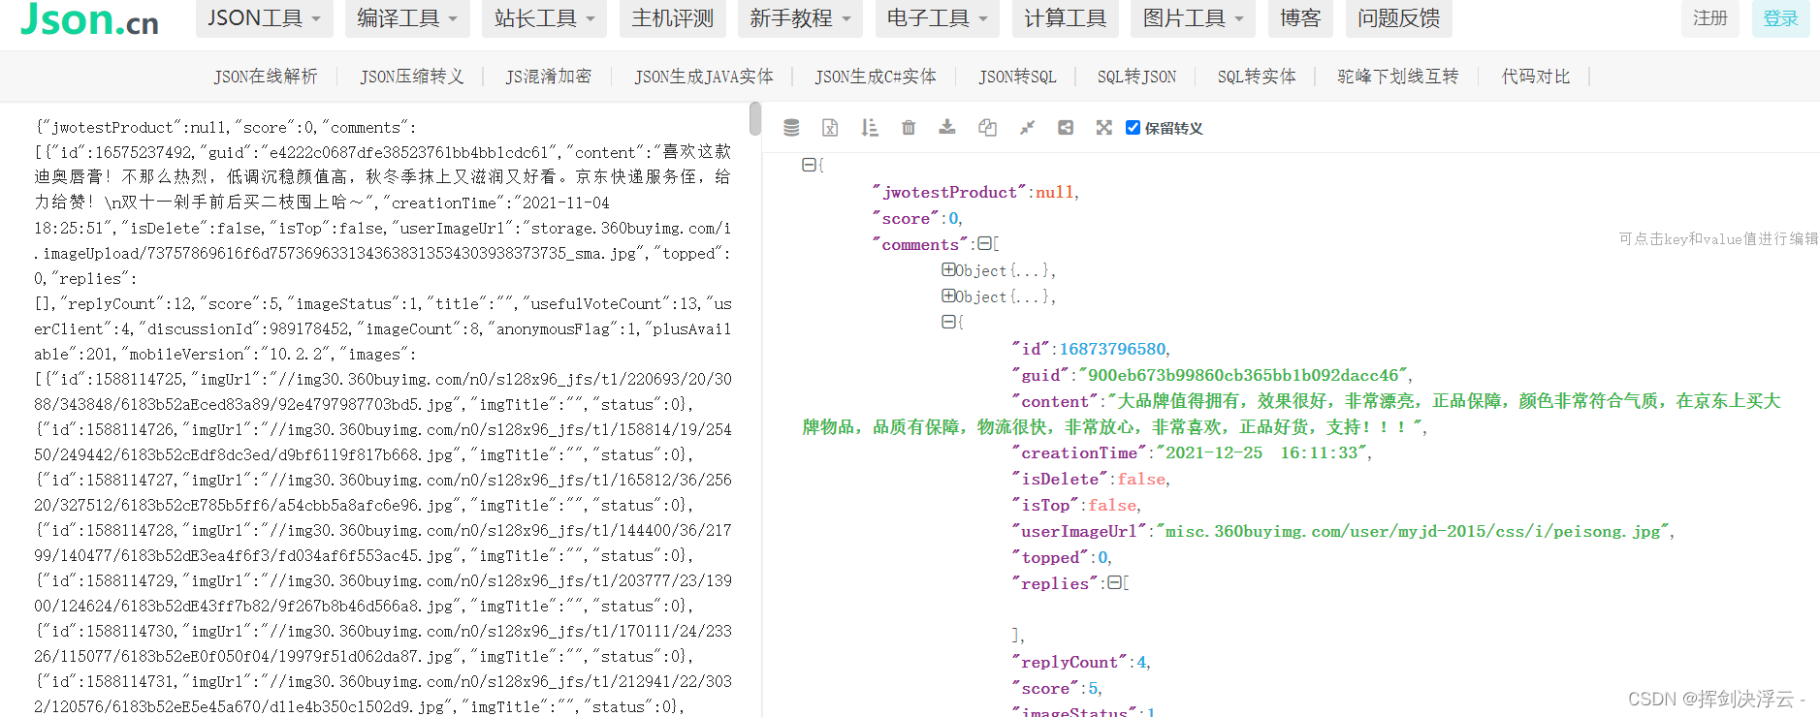Click the 登录 login button
This screenshot has height=717, width=1820.
(1781, 18)
